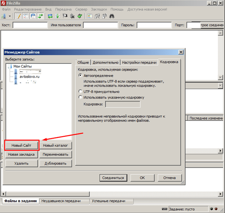Click bottom horizontal scrollbar left arrow
Image resolution: width=225 pixels, height=213 pixels.
tap(3, 194)
